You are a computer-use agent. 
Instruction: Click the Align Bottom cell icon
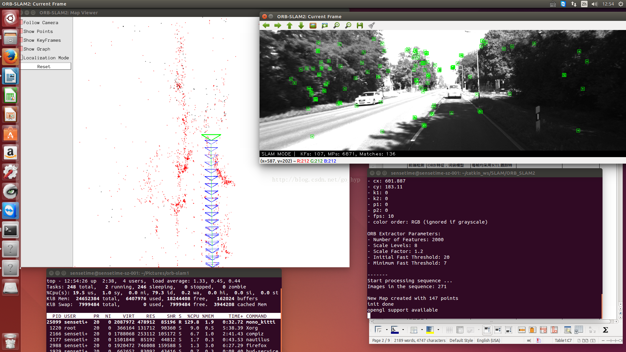[x=509, y=330]
